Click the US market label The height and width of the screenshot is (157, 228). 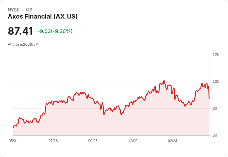click(x=29, y=10)
